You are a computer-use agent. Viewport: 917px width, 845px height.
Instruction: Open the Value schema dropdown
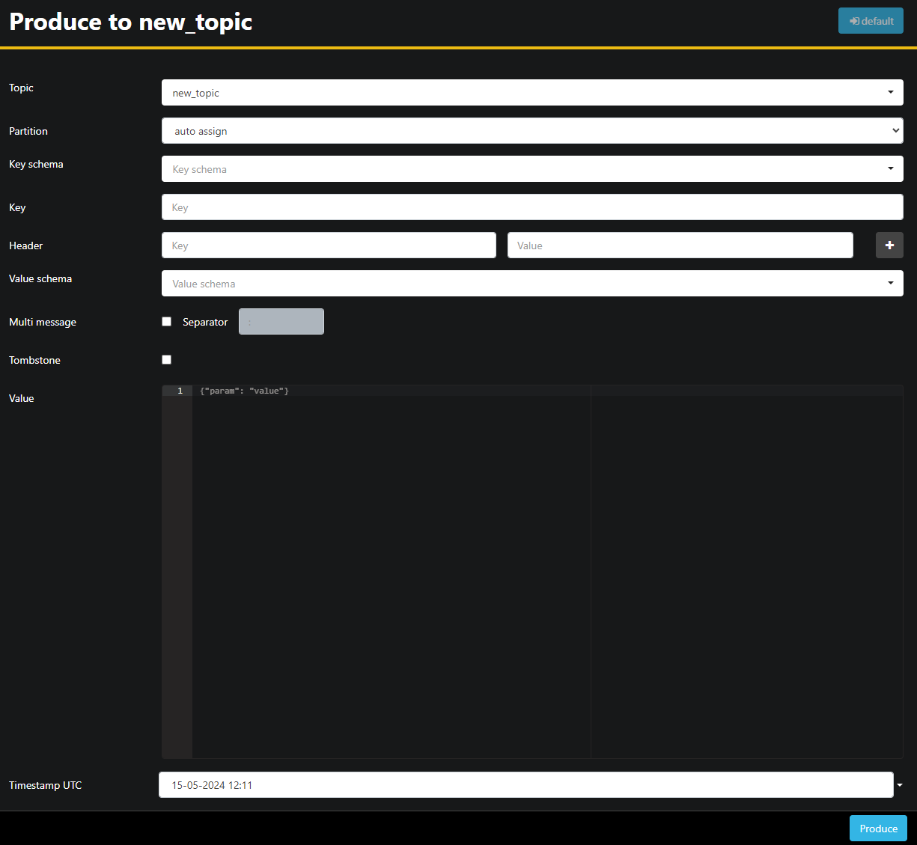[x=531, y=284]
